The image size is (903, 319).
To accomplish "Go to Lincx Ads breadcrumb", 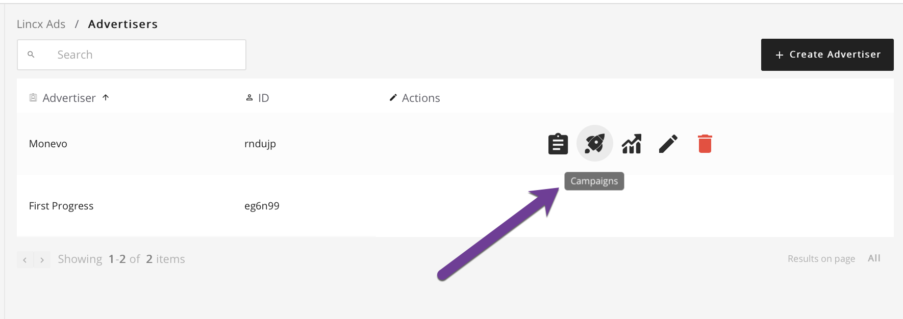I will click(x=41, y=24).
